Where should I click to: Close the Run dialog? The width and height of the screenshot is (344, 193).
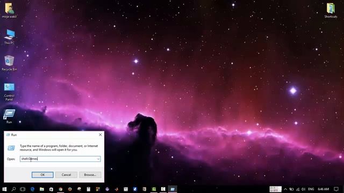click(x=101, y=135)
